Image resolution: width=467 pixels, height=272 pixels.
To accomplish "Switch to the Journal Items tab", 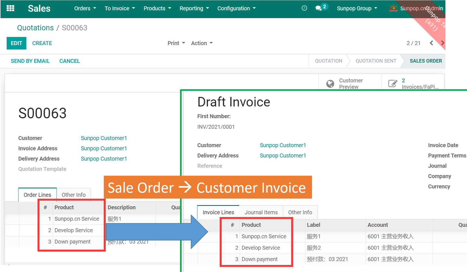I will [261, 212].
